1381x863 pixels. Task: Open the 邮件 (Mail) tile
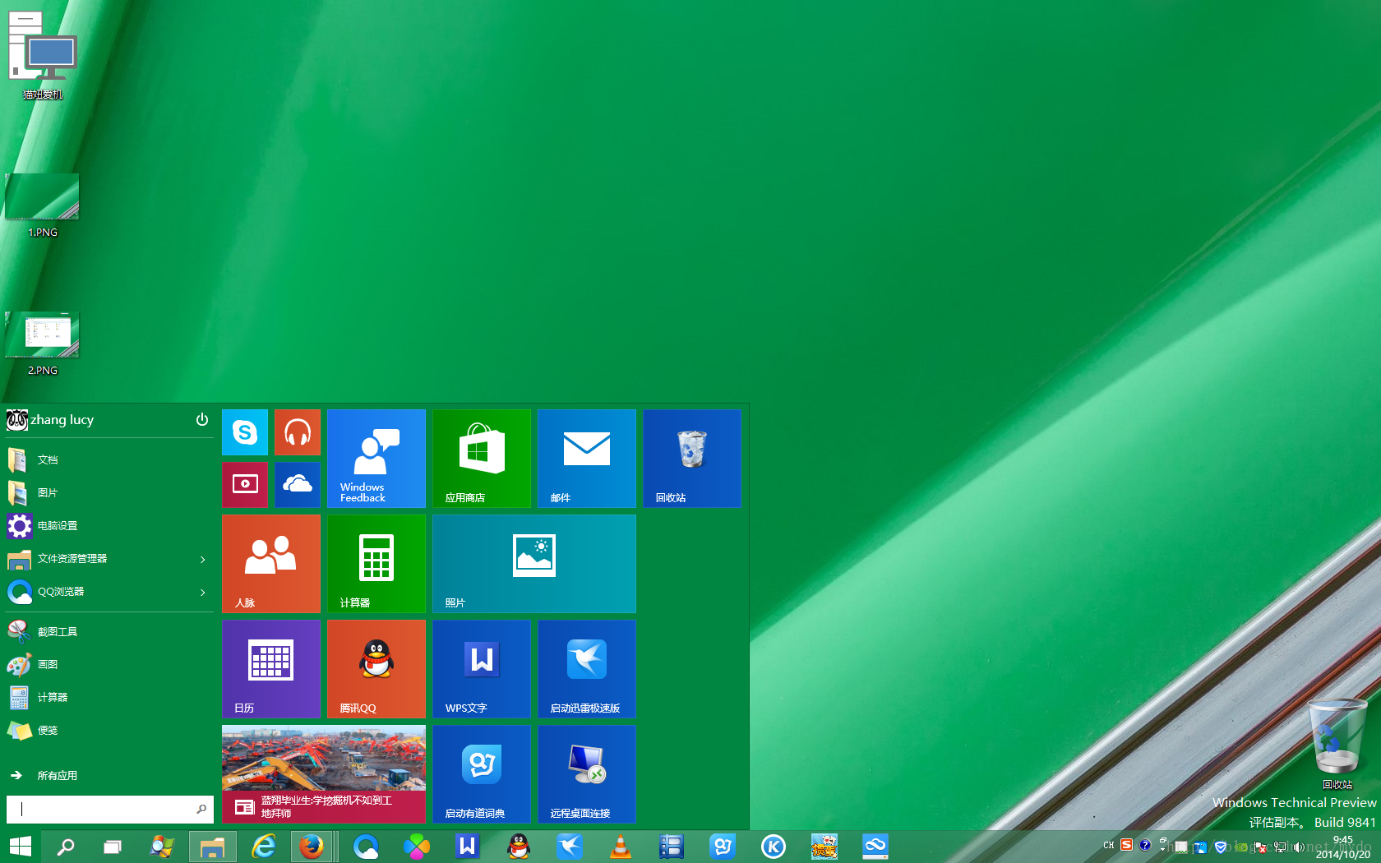(586, 458)
